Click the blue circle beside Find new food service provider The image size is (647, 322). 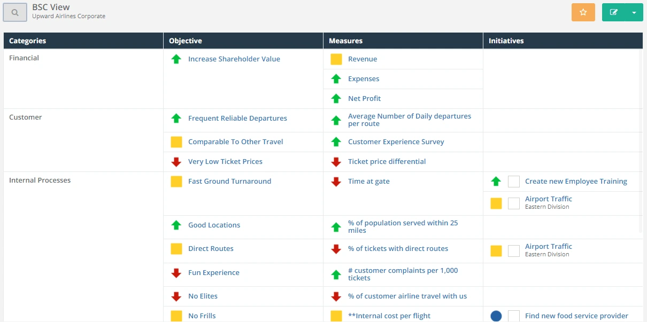[496, 316]
